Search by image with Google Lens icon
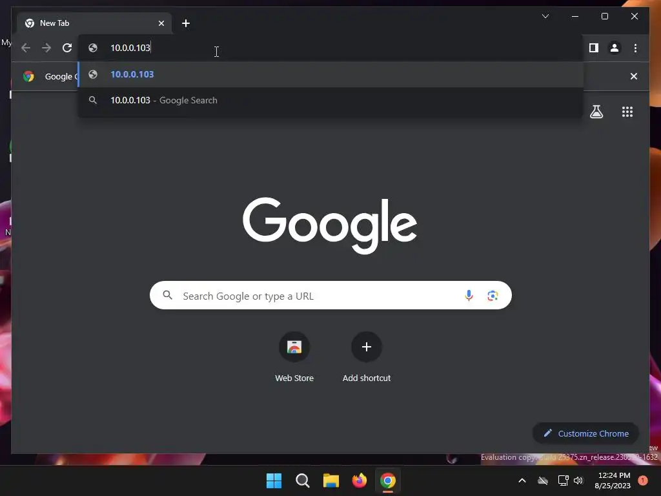The width and height of the screenshot is (661, 496). coord(493,295)
